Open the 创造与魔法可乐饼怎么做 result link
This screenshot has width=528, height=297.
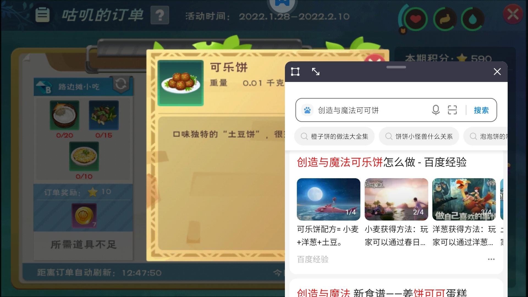tap(382, 162)
